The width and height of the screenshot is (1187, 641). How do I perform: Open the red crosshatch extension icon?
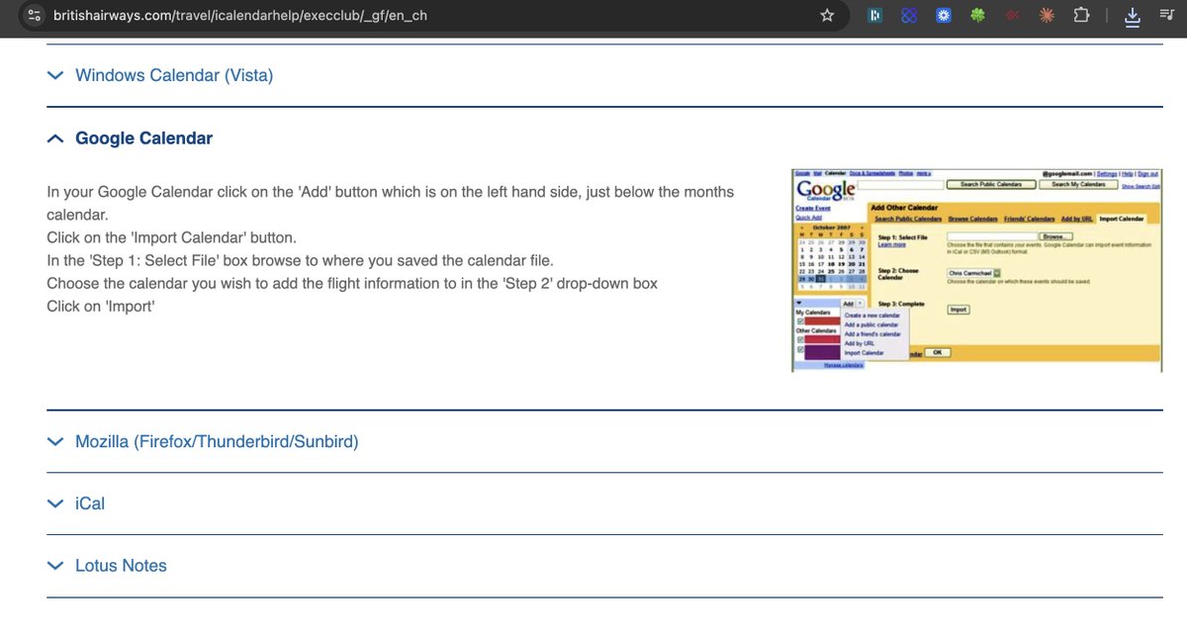click(x=1012, y=16)
